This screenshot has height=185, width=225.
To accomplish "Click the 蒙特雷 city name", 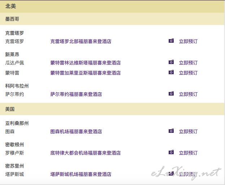I will 12,73.
